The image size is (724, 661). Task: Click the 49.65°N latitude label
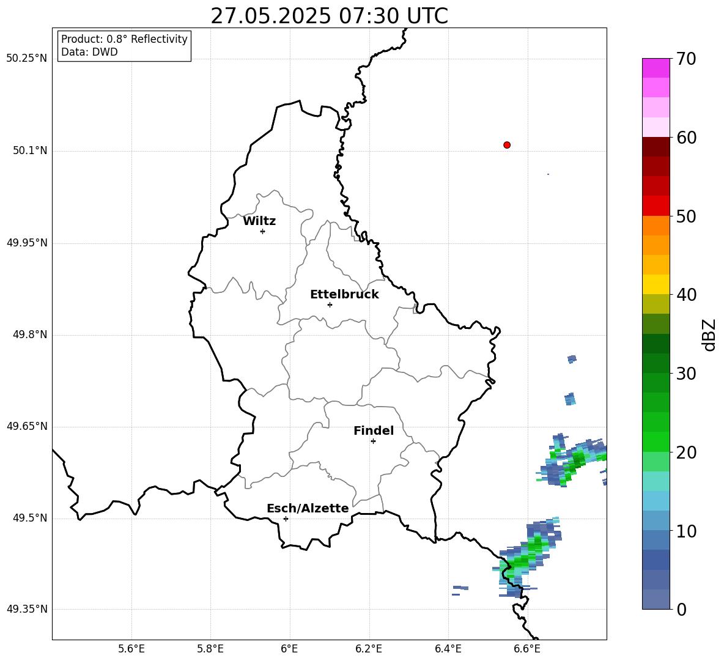[26, 426]
